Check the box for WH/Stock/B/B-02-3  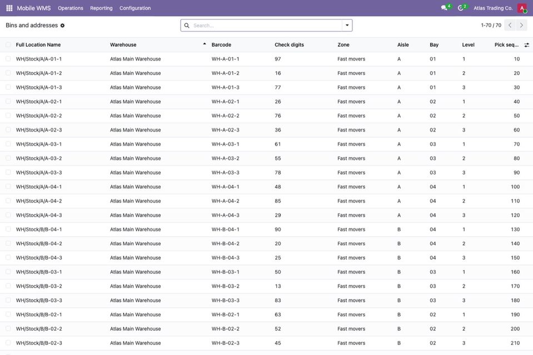click(x=8, y=343)
